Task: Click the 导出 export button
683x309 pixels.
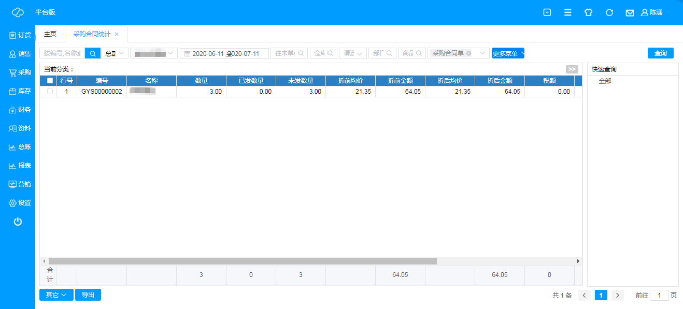Action: click(88, 295)
